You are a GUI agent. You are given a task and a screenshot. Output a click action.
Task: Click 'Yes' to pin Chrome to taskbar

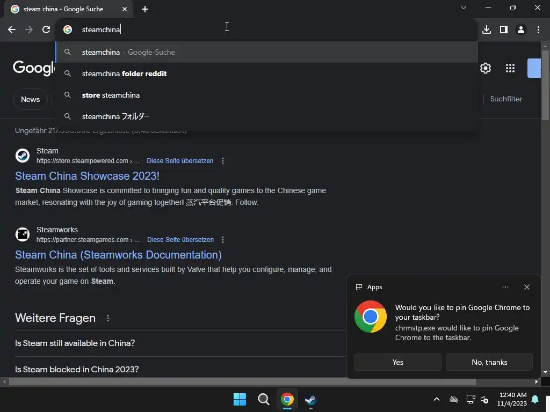click(398, 362)
